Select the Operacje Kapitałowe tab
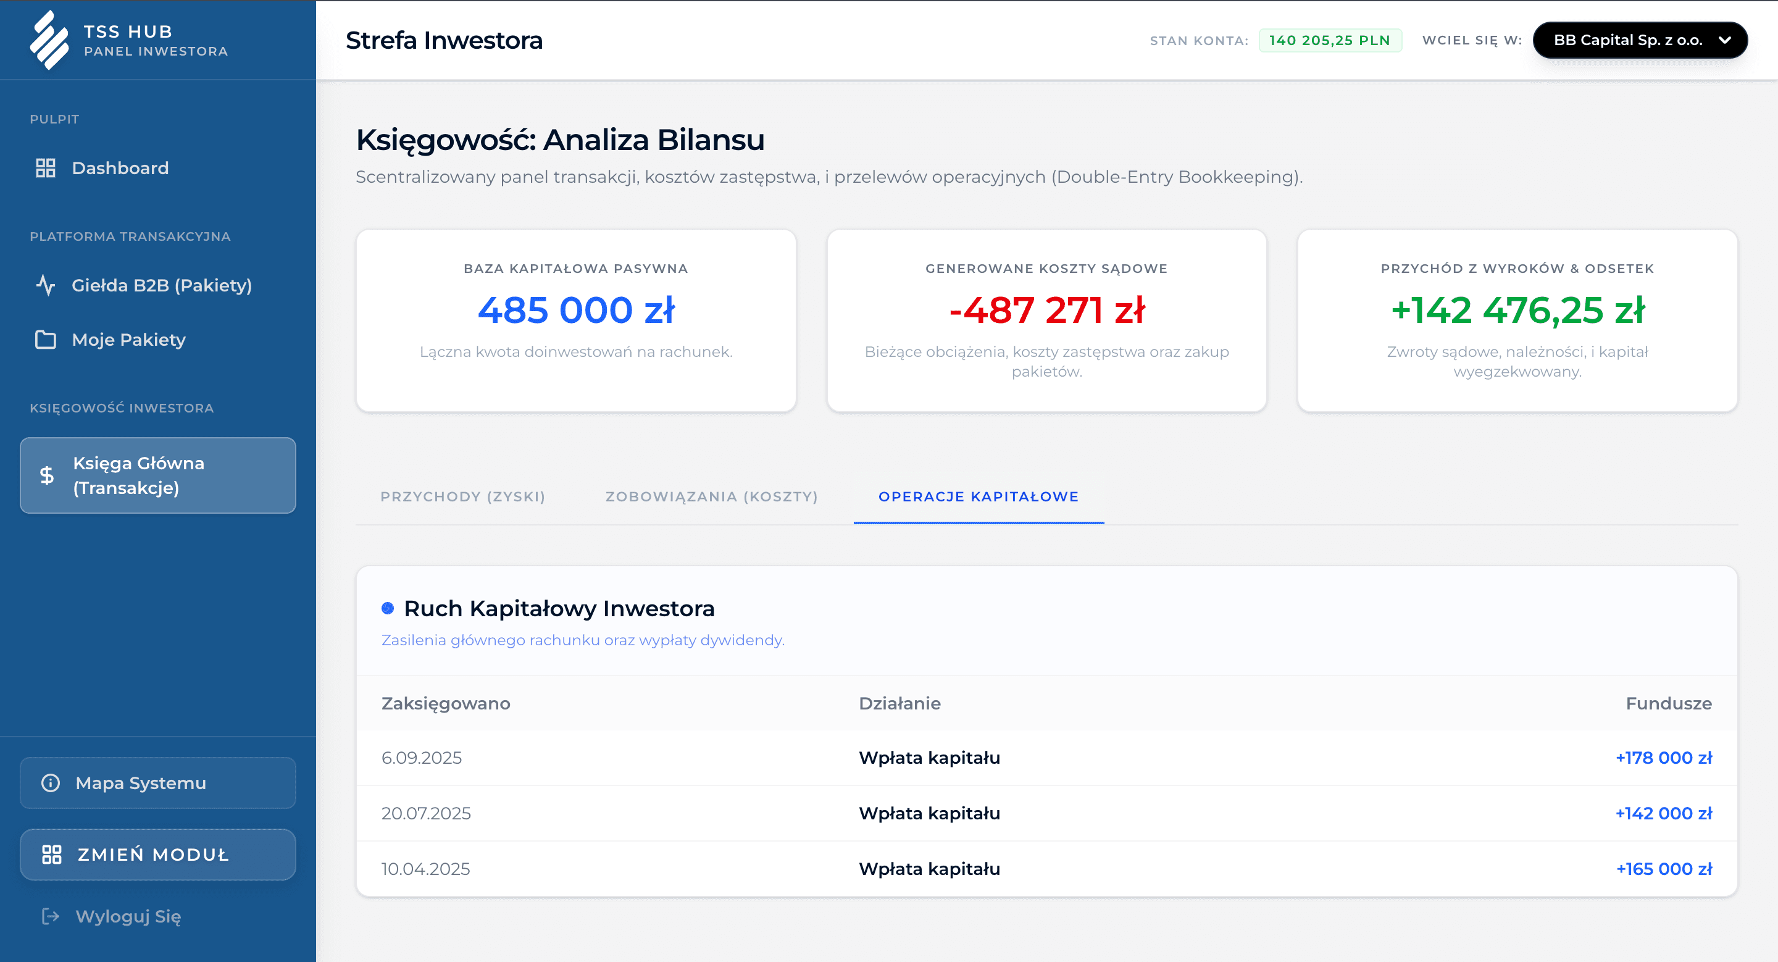 [x=978, y=496]
